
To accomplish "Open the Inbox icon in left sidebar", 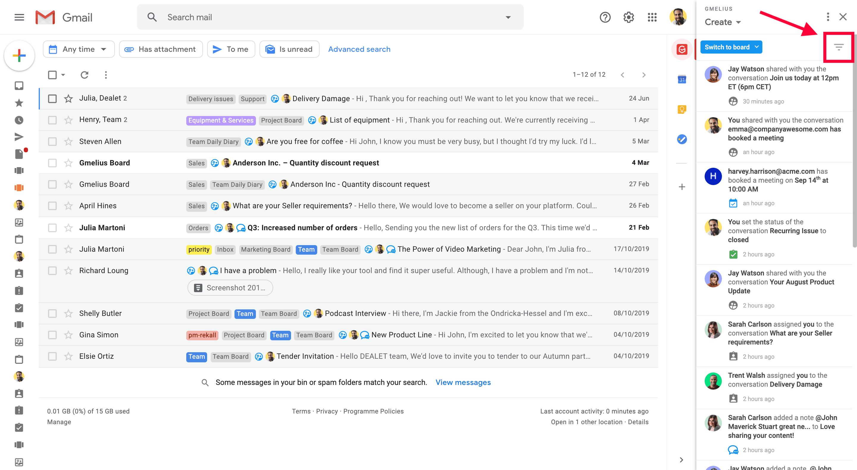I will point(19,86).
